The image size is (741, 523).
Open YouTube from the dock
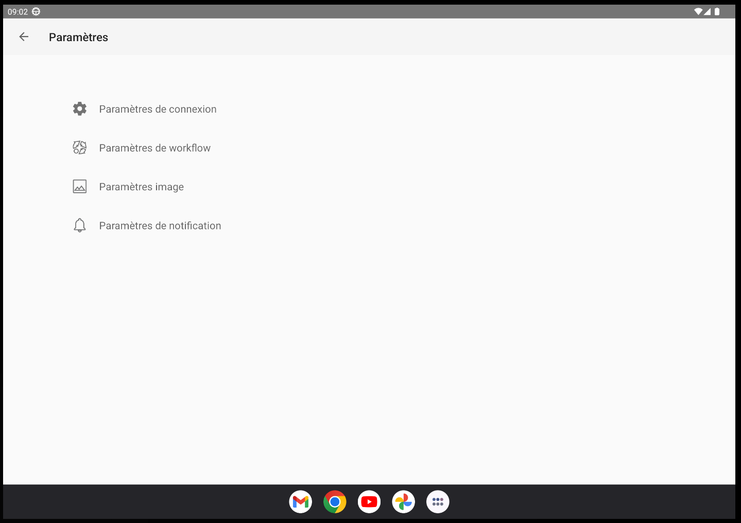click(369, 502)
